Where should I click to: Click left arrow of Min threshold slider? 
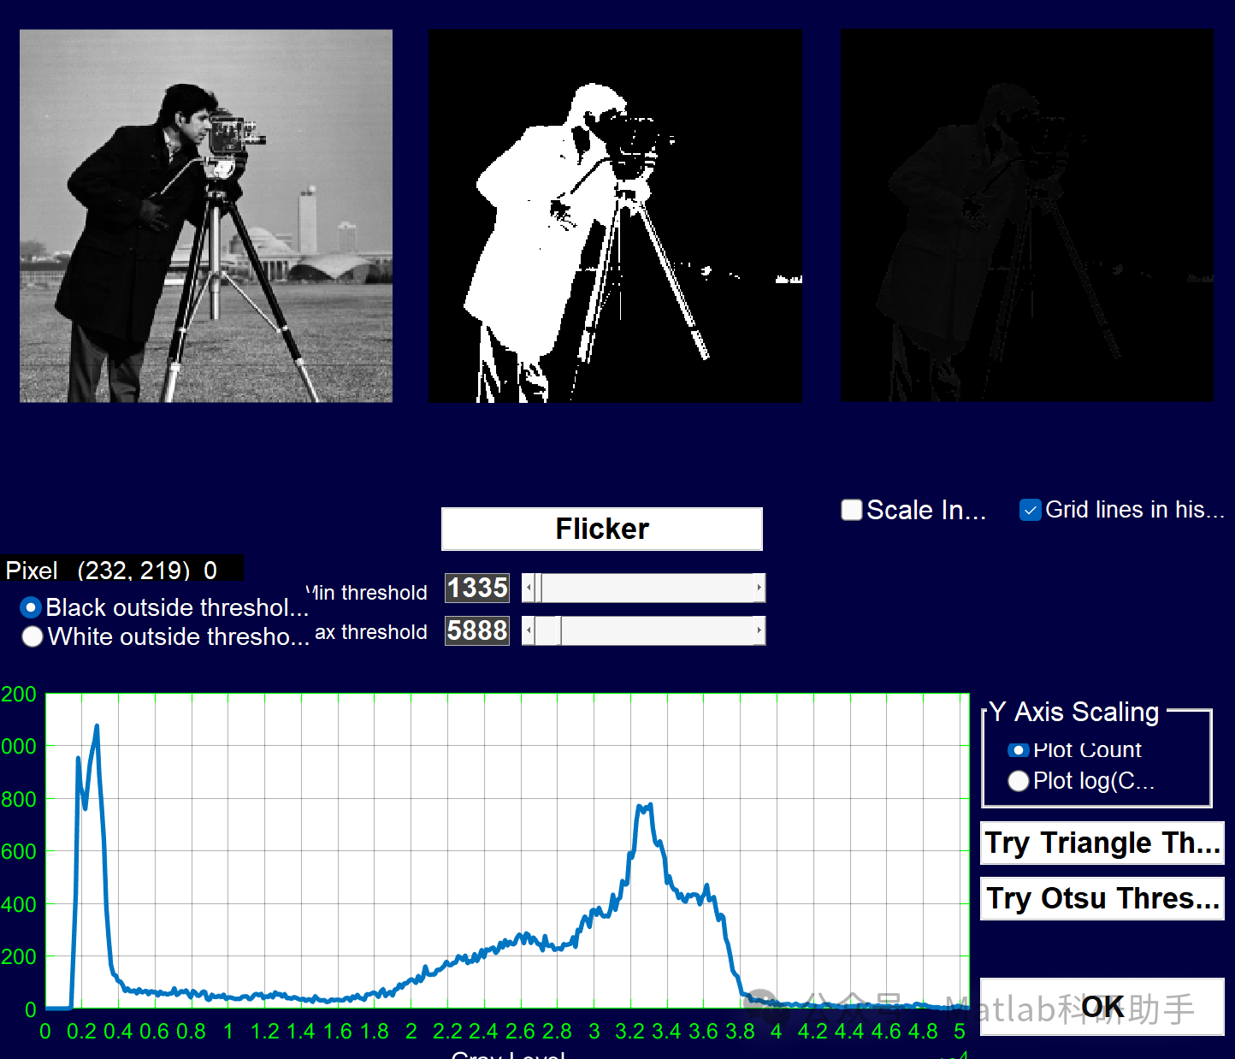click(529, 588)
